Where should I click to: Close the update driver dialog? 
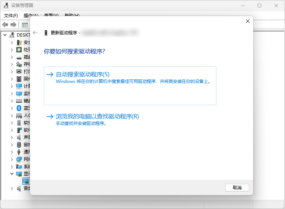click(x=247, y=21)
